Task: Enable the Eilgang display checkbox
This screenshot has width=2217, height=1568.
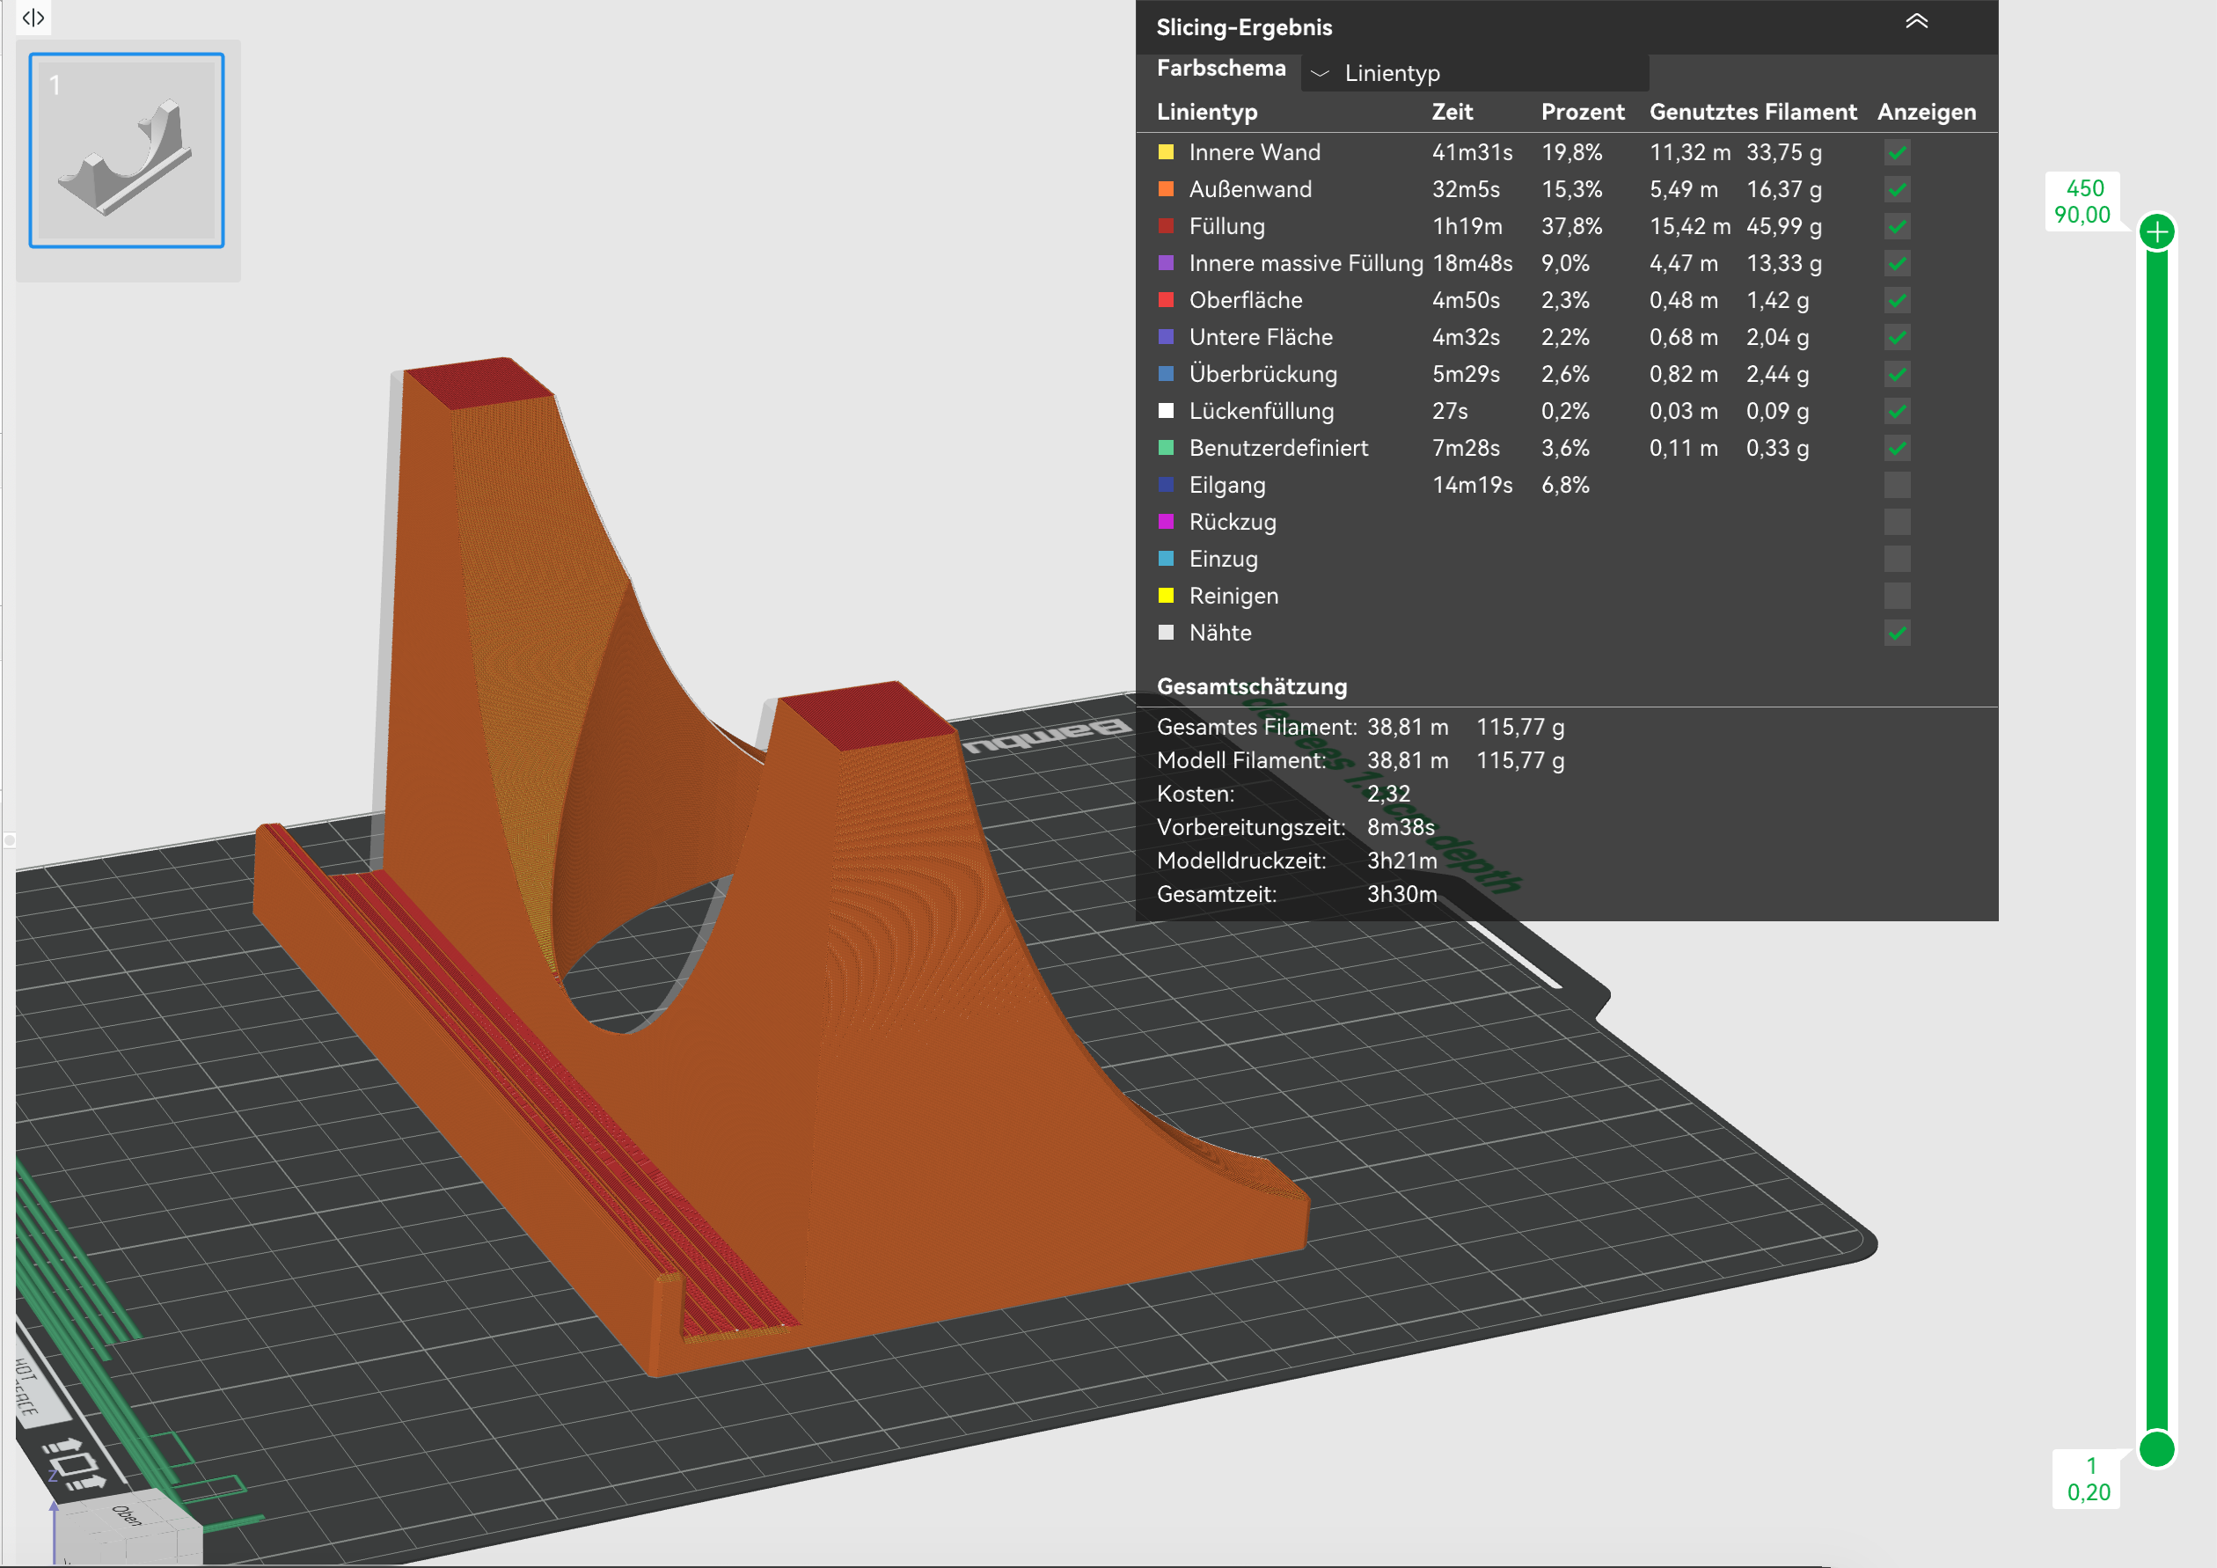Action: pyautogui.click(x=1897, y=485)
